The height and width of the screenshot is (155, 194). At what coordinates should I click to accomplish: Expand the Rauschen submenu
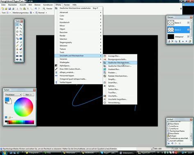tap(79, 32)
